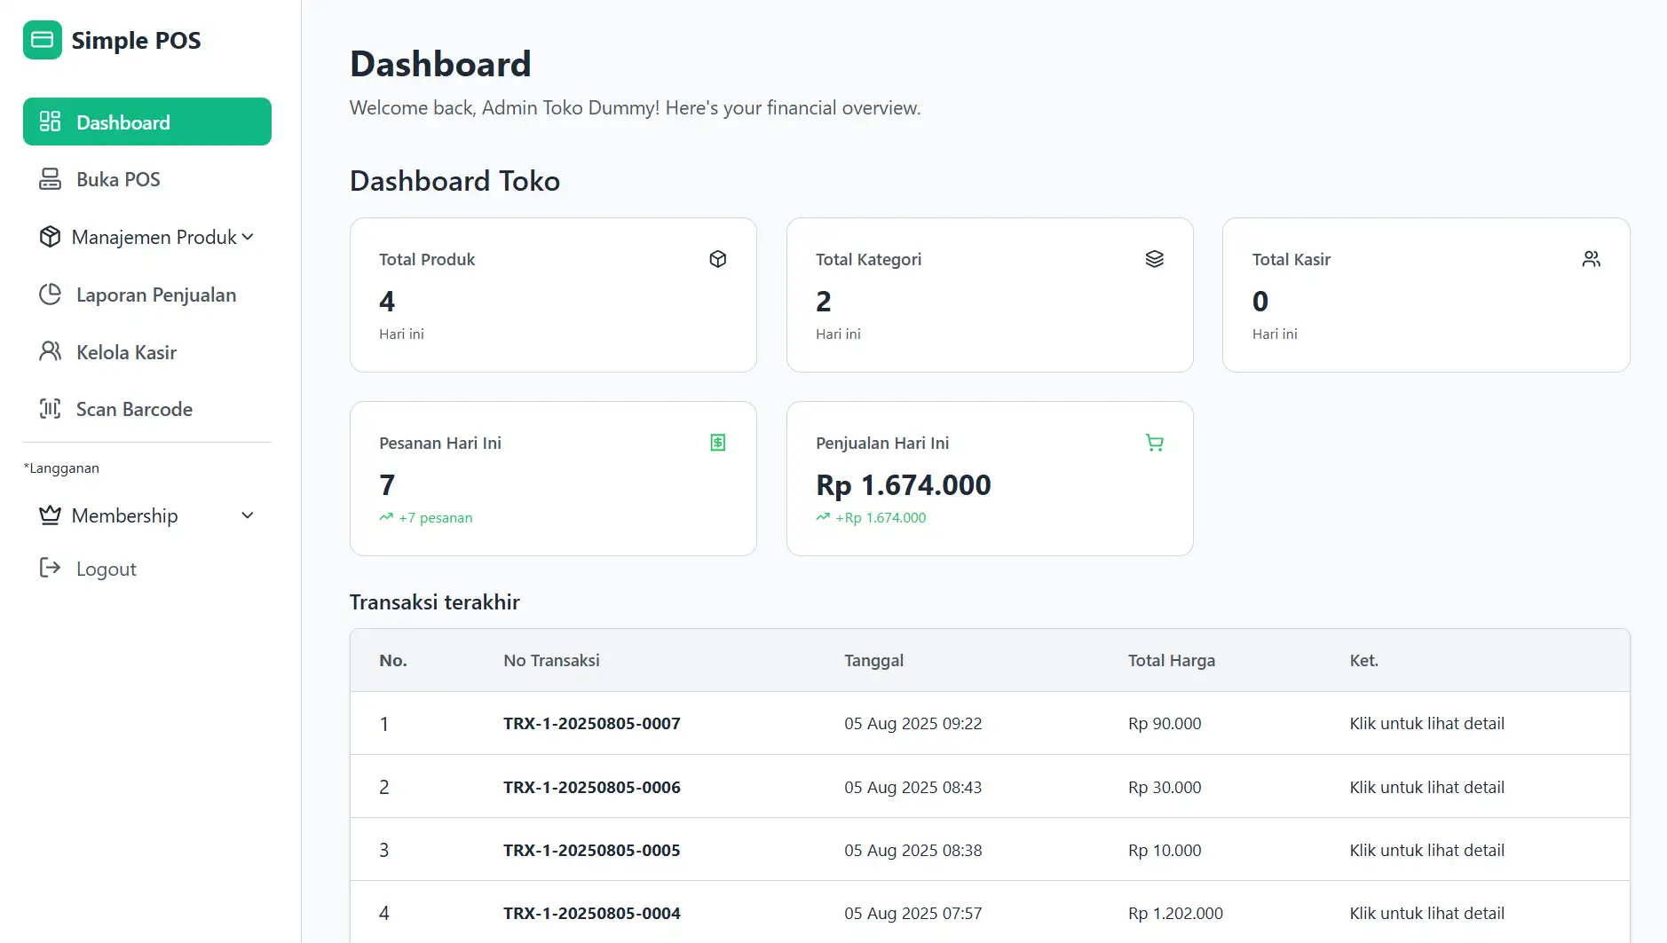Click the No Transaksi column header
Viewport: 1667px width, 943px height.
551,660
